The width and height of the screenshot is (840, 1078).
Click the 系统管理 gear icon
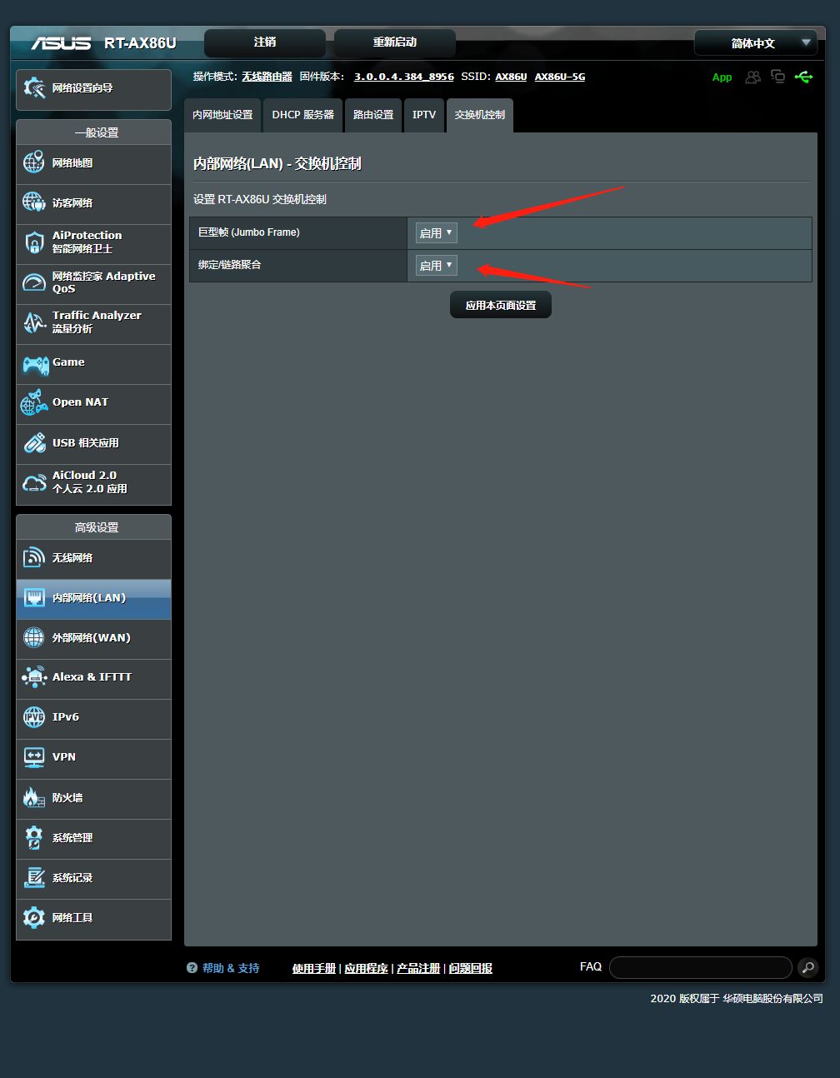[x=33, y=837]
